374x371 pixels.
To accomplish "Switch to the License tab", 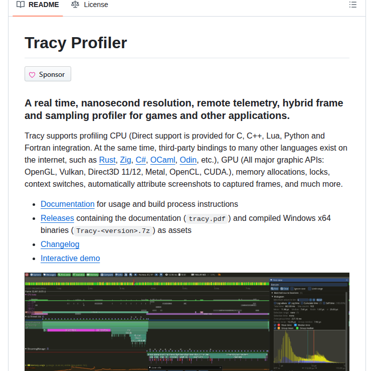I will click(x=89, y=5).
